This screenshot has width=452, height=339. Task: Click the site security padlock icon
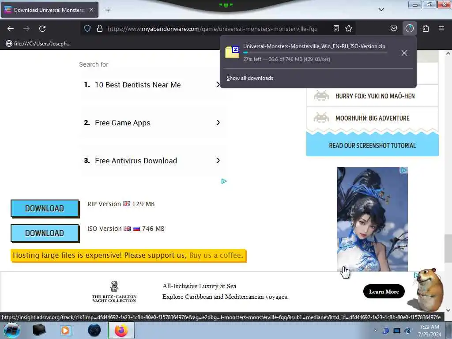click(x=100, y=28)
